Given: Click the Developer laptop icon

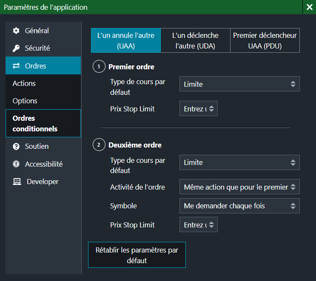Looking at the screenshot, I should tap(17, 182).
